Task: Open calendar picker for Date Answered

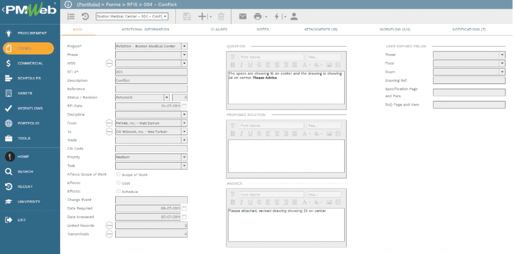Action: tap(184, 217)
